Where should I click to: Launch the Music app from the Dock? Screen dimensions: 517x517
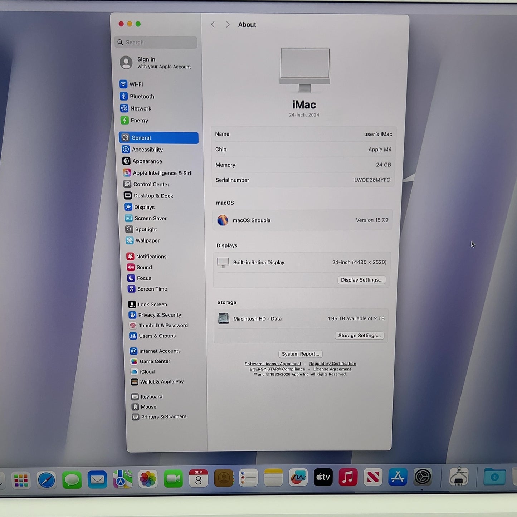348,477
